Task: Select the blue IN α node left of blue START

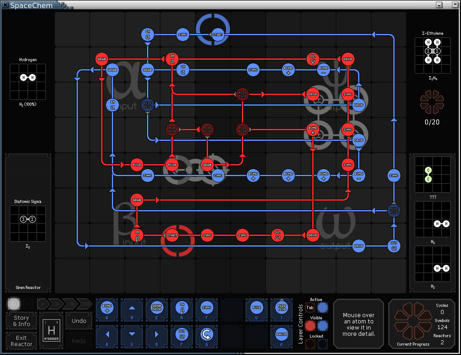Action: tap(147, 35)
